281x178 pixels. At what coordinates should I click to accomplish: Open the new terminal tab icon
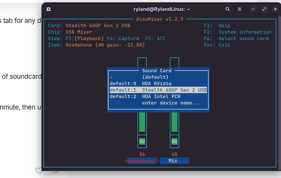pyautogui.click(x=48, y=9)
